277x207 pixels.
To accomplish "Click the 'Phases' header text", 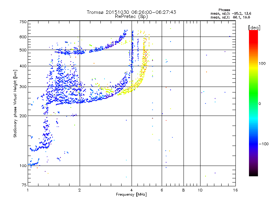I will [224, 10].
